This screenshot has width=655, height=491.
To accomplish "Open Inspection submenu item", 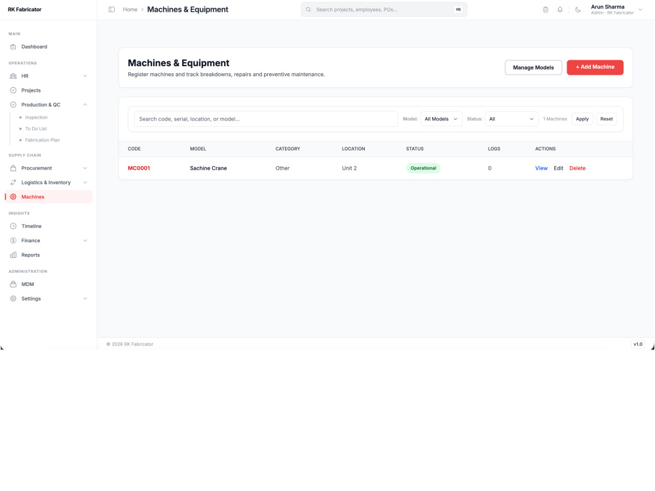I will pyautogui.click(x=36, y=118).
